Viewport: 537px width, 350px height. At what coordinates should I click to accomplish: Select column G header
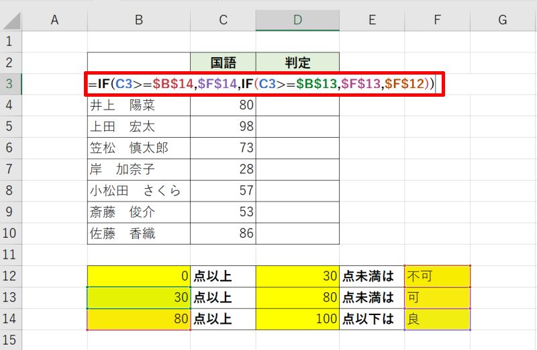click(502, 21)
